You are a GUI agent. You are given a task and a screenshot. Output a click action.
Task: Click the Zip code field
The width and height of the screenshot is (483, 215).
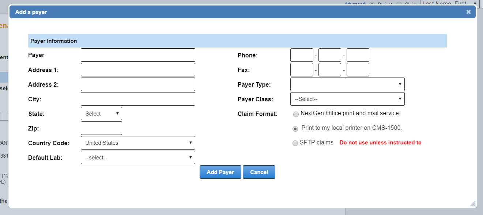[101, 128]
